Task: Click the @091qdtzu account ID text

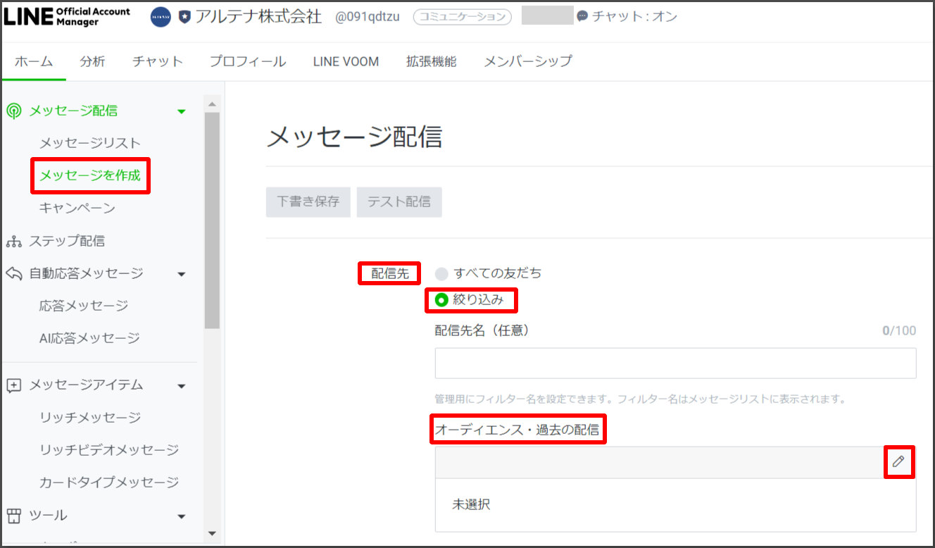Action: (367, 17)
